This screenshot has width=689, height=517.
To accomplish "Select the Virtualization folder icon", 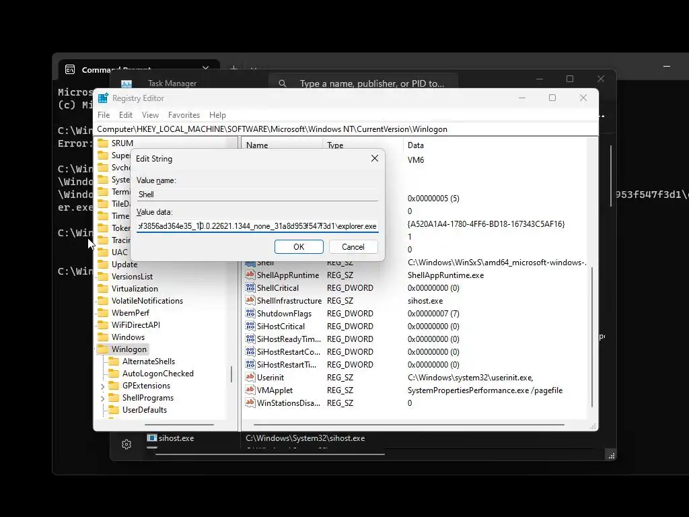I will point(103,288).
